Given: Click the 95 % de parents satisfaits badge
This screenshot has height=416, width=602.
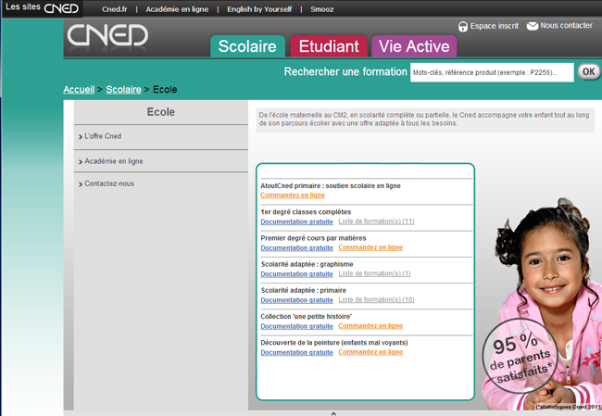Looking at the screenshot, I should pos(520,356).
